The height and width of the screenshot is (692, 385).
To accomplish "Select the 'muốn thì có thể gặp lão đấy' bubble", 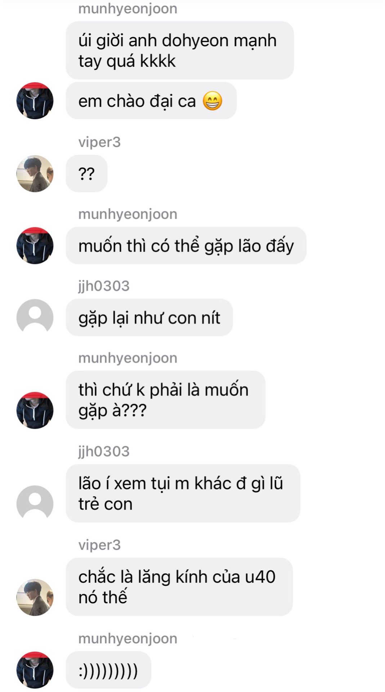I will tap(186, 245).
